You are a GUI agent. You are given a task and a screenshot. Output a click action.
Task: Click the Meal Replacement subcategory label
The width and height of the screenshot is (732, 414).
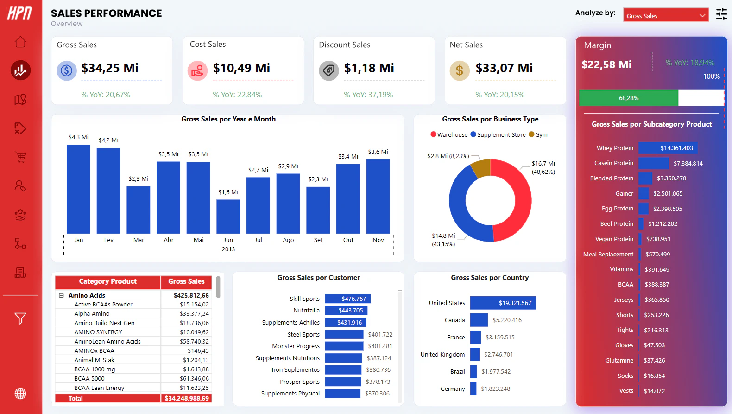(x=608, y=254)
